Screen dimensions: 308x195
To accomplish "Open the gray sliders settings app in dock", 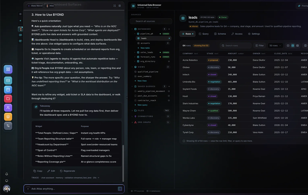I will [x=8, y=126].
